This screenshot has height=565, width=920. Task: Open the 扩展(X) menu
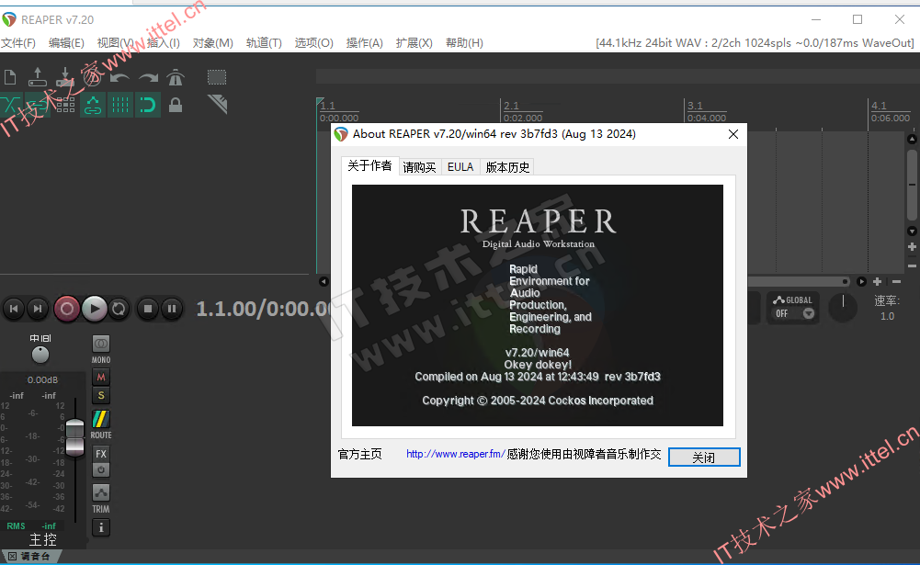(415, 43)
